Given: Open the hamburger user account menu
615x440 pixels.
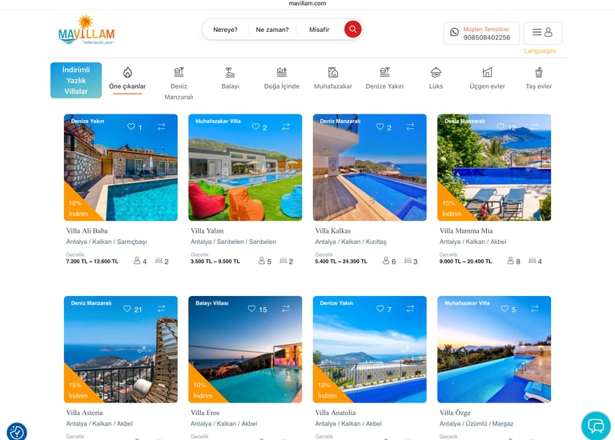Looking at the screenshot, I should click(542, 33).
